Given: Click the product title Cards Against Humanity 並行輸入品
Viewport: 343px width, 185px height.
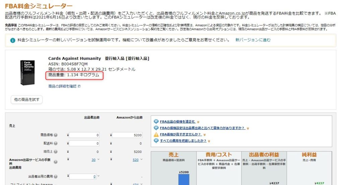Looking at the screenshot, I should pos(99,58).
